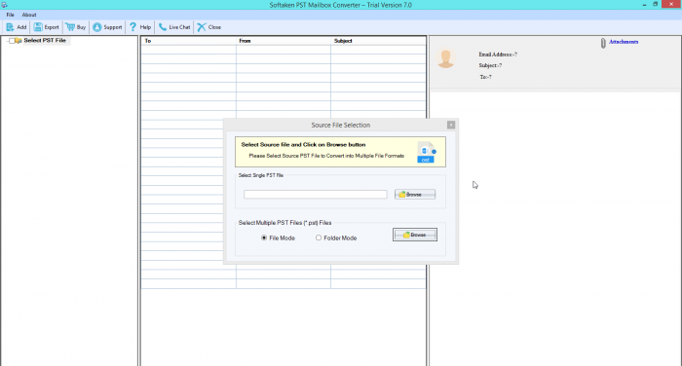Click the Help question mark icon
This screenshot has width=682, height=366.
133,27
